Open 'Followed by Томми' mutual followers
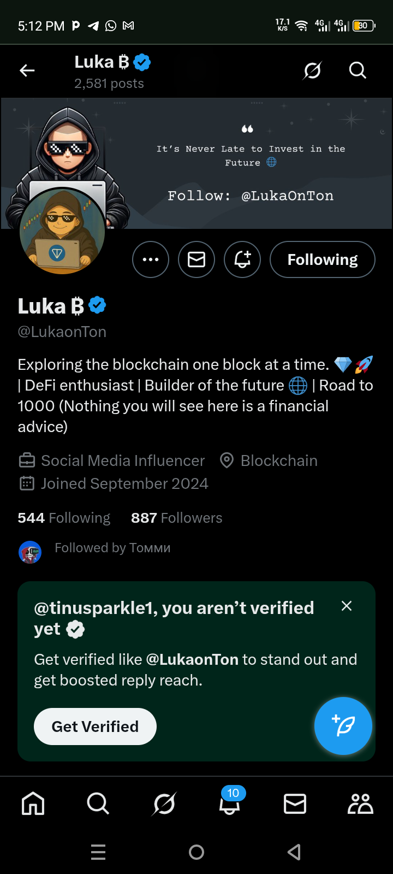The image size is (393, 874). (112, 548)
